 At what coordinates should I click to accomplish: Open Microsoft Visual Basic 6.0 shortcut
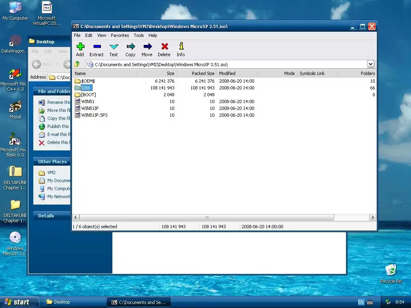[14, 145]
